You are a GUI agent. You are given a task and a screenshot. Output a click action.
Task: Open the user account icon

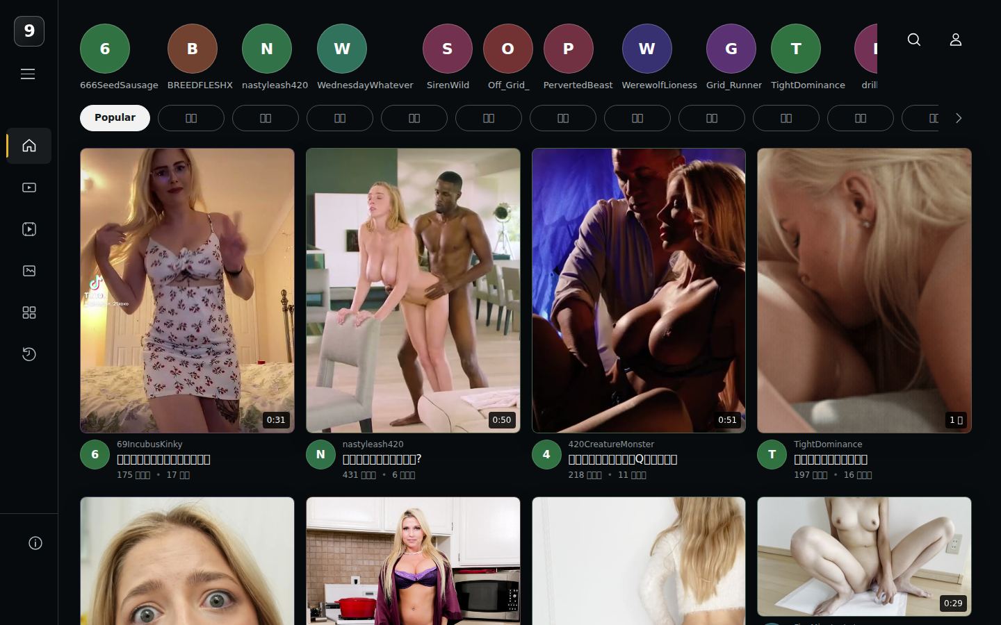click(x=956, y=40)
